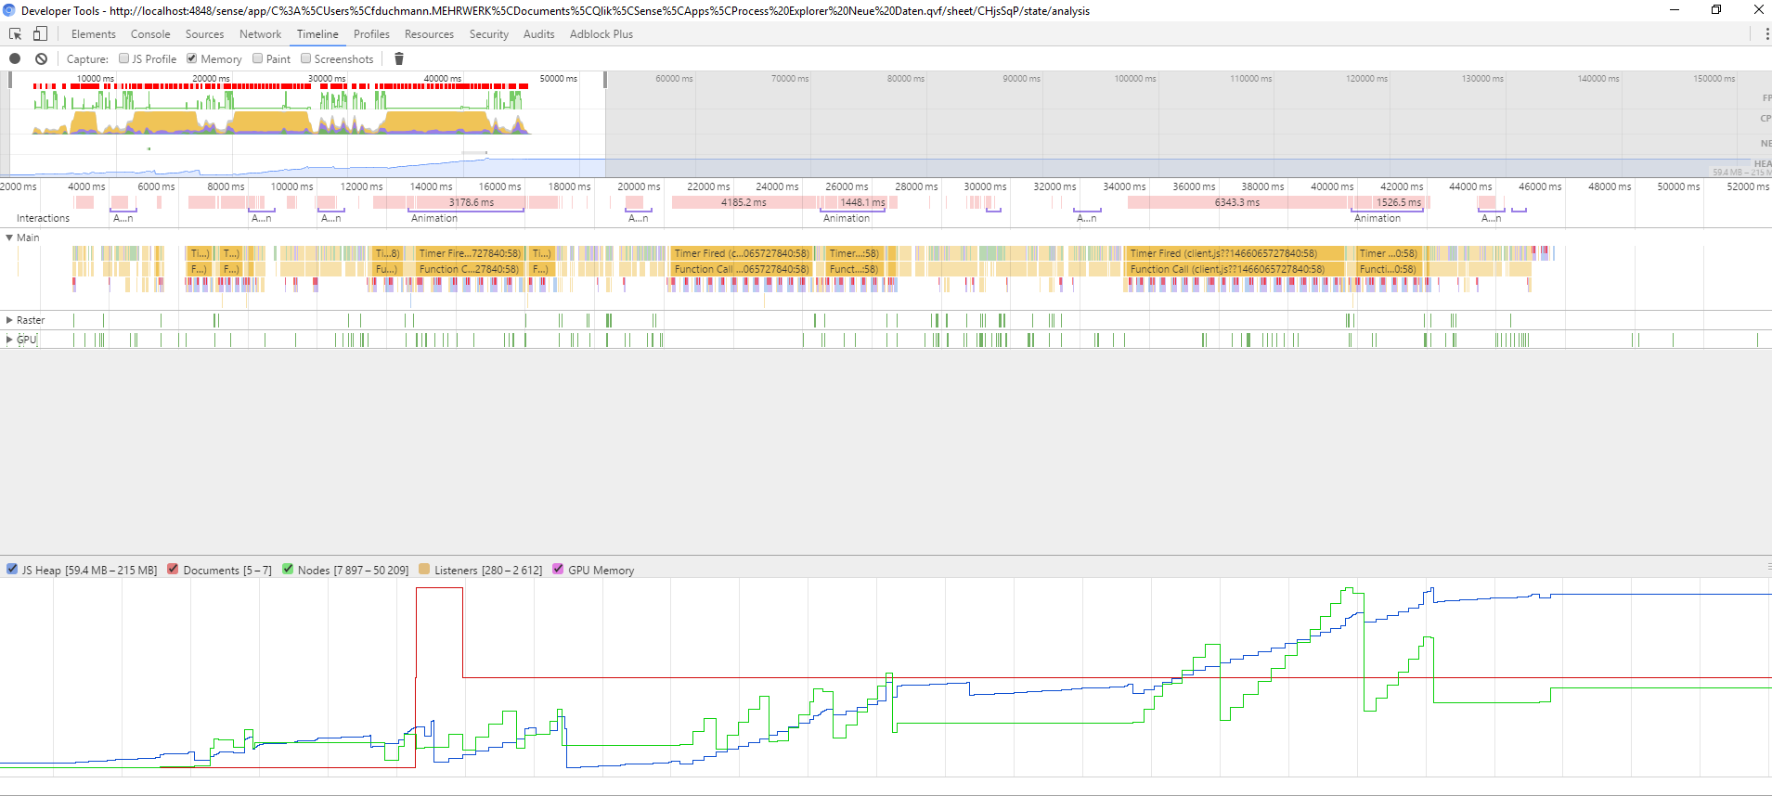Open the Resources tab
Image resolution: width=1772 pixels, height=796 pixels.
coord(429,34)
